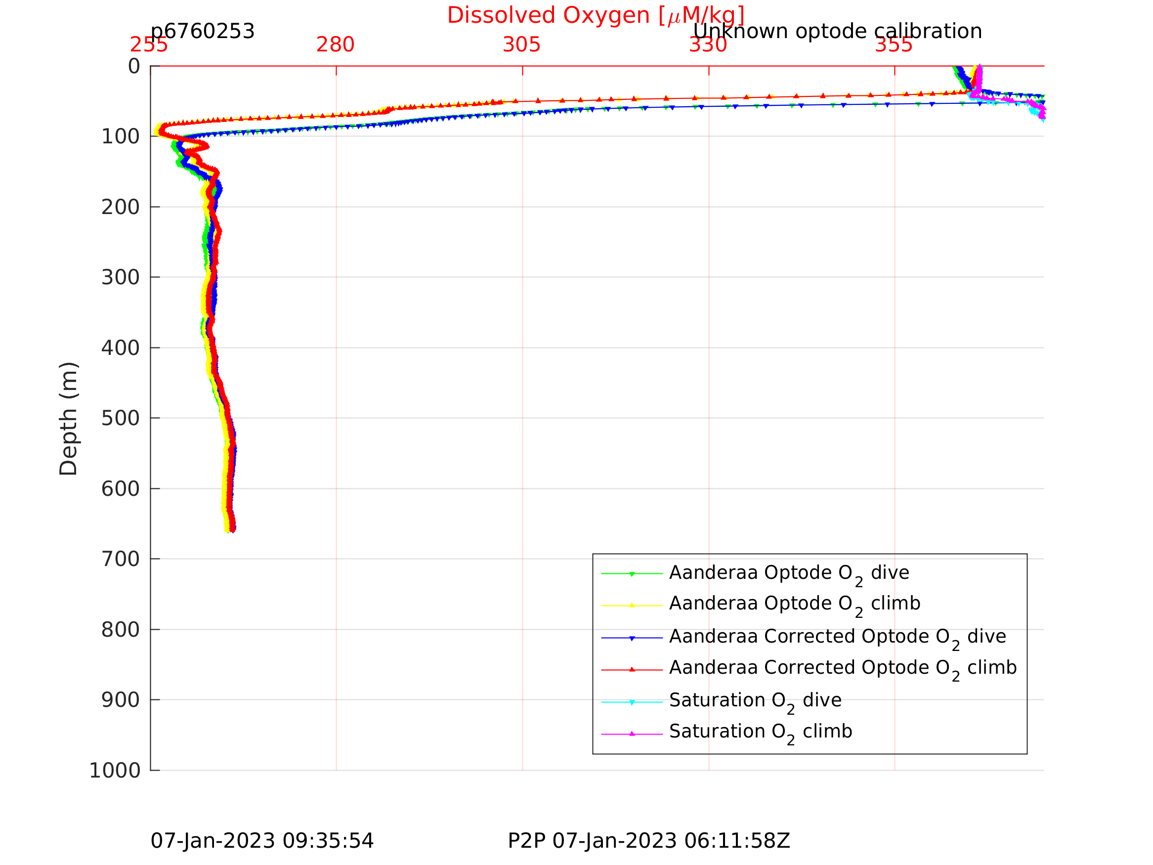Click the x-axis tick label '355'
Image resolution: width=1153 pixels, height=865 pixels.
[894, 45]
